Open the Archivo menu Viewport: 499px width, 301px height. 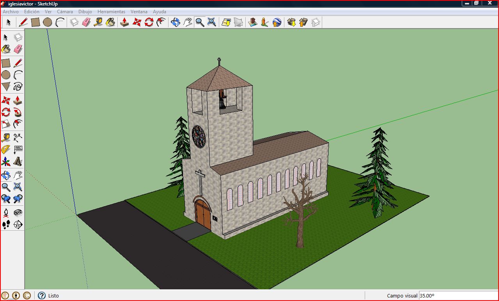point(10,11)
